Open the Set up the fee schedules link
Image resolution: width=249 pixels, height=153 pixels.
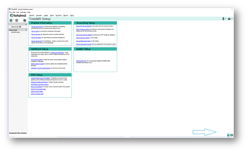[x=83, y=26]
